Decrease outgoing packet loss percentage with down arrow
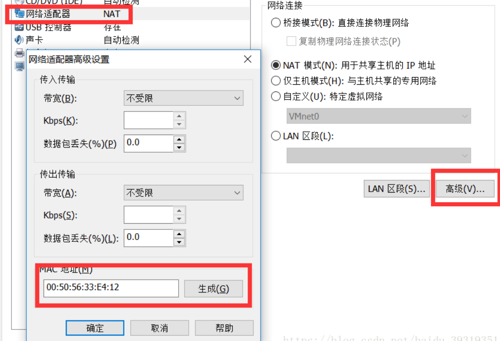The width and height of the screenshot is (500, 341). [x=179, y=242]
